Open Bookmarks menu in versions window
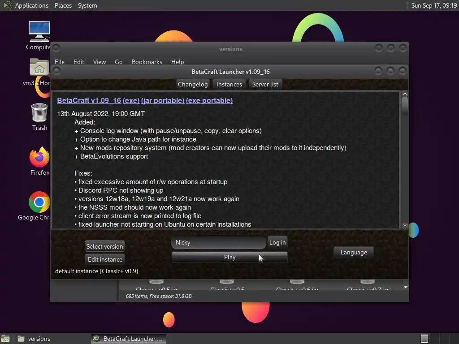This screenshot has width=459, height=344. point(147,62)
